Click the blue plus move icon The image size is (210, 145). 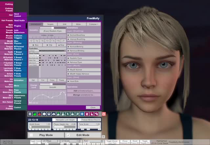click(x=82, y=114)
